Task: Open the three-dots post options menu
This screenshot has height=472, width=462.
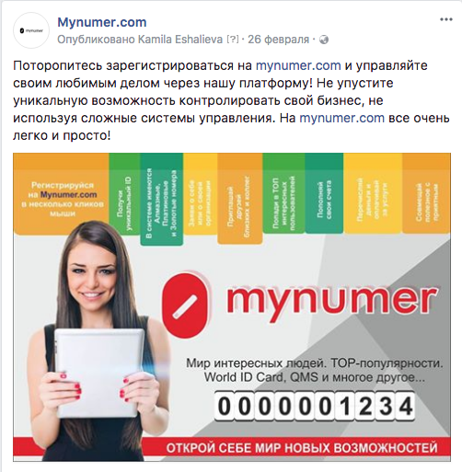Action: (446, 19)
